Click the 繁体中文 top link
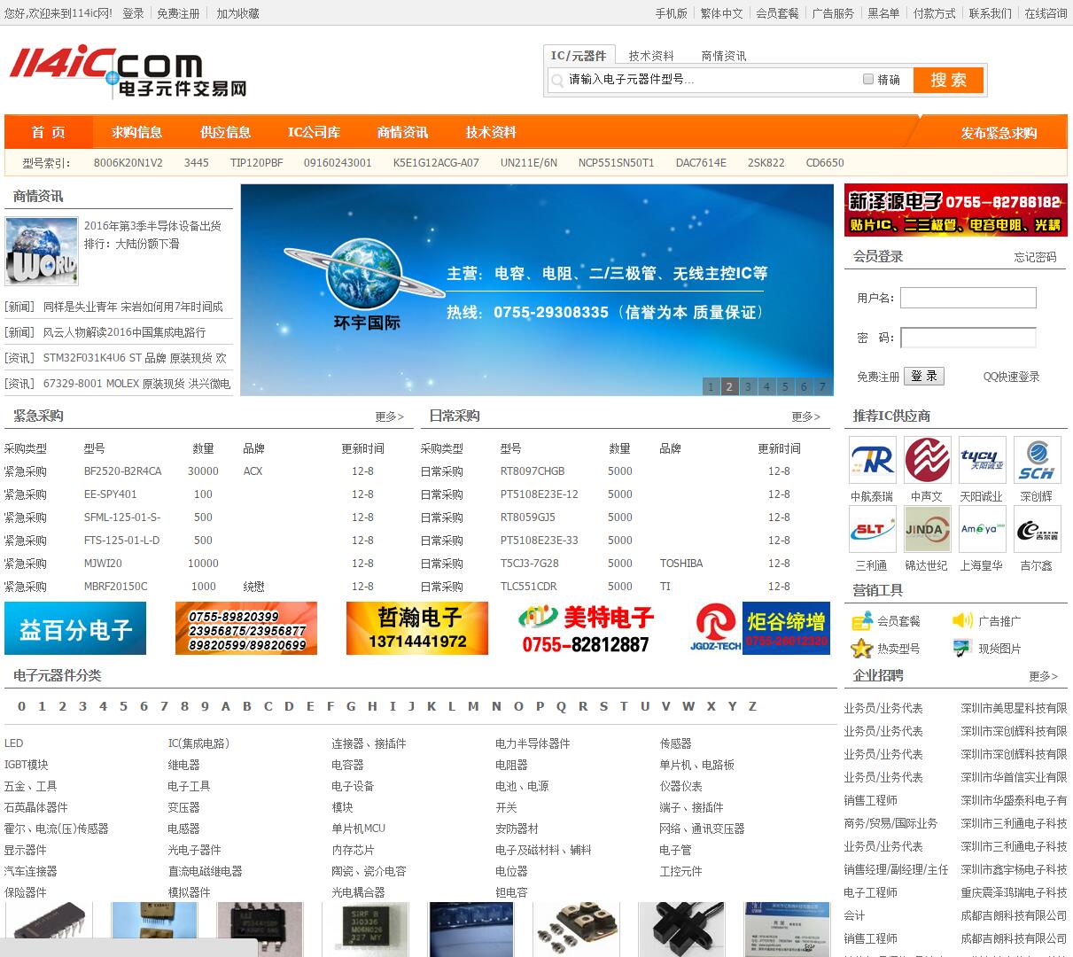This screenshot has width=1073, height=957. pos(721,13)
